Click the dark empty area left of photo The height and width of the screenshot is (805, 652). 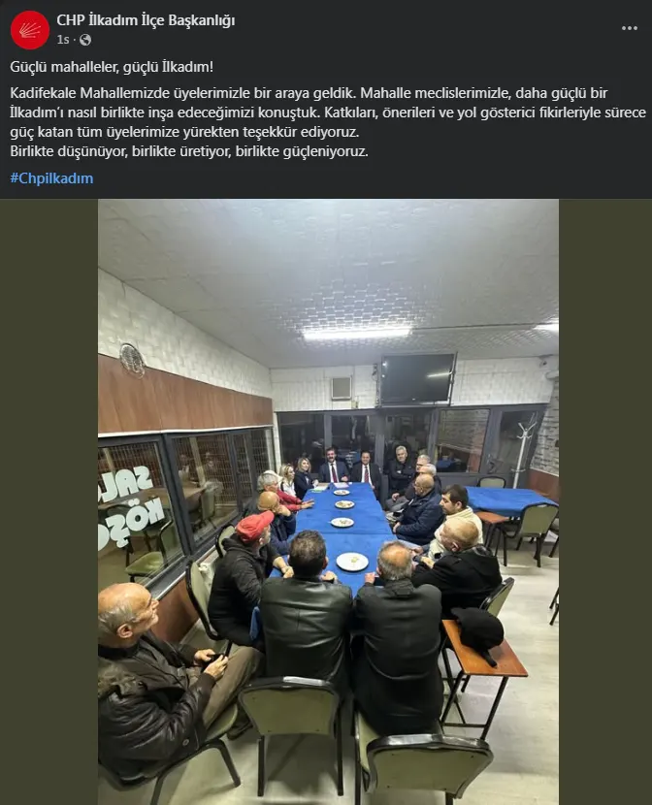[x=49, y=501]
